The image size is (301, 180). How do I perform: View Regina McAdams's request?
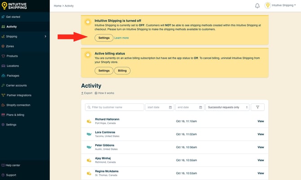261,173
